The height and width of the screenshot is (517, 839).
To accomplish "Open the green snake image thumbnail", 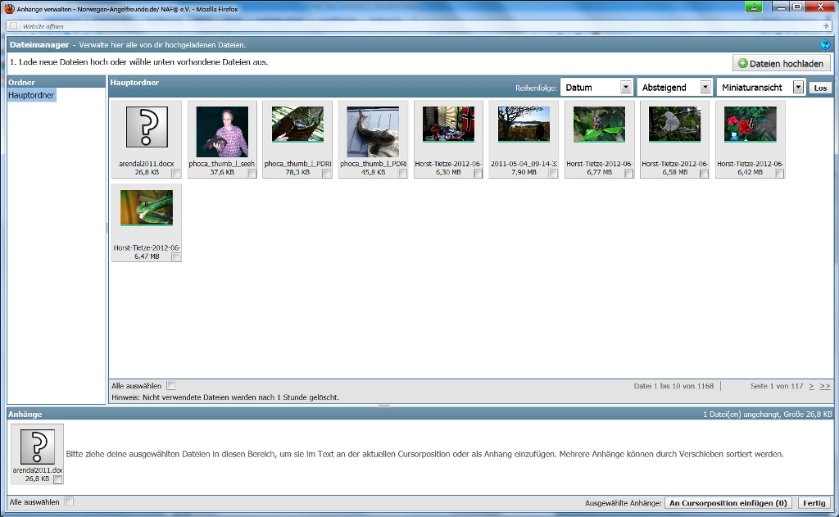I will (147, 208).
